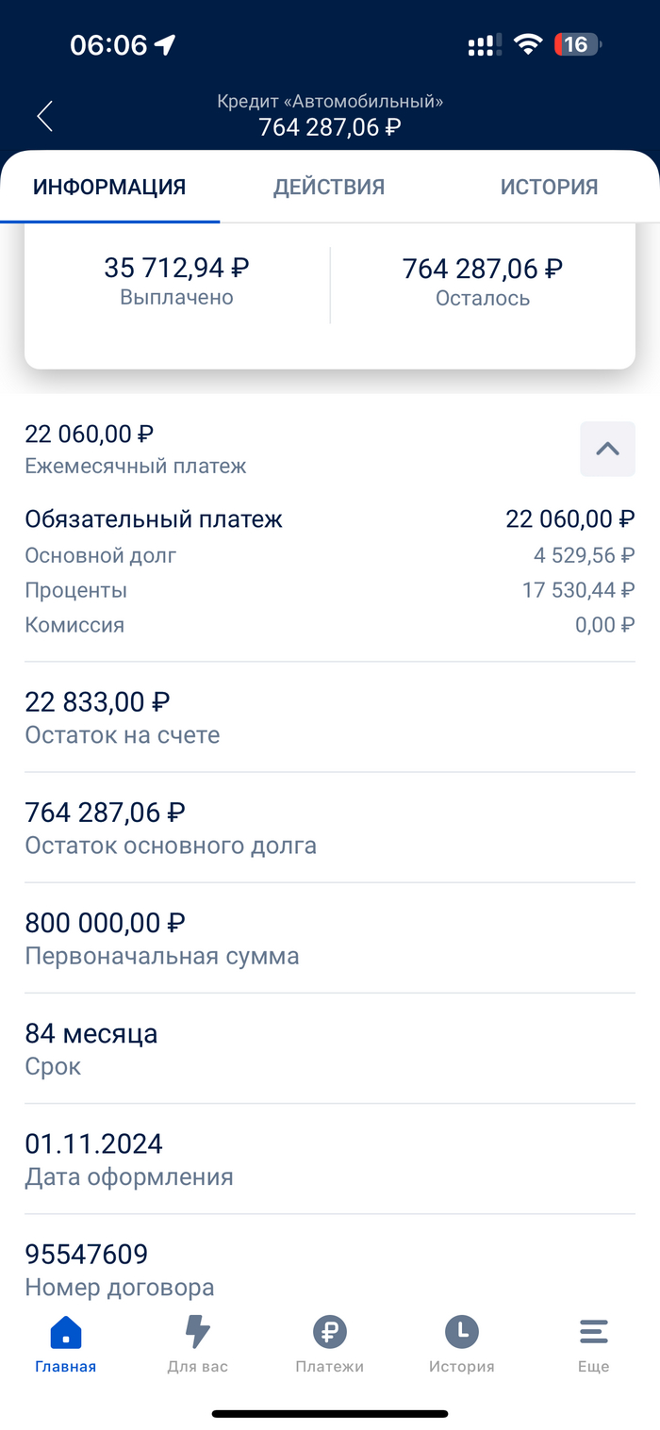660x1430 pixels.
Task: Switch to the ДЕЙСТВИЯ tab
Action: pyautogui.click(x=329, y=187)
